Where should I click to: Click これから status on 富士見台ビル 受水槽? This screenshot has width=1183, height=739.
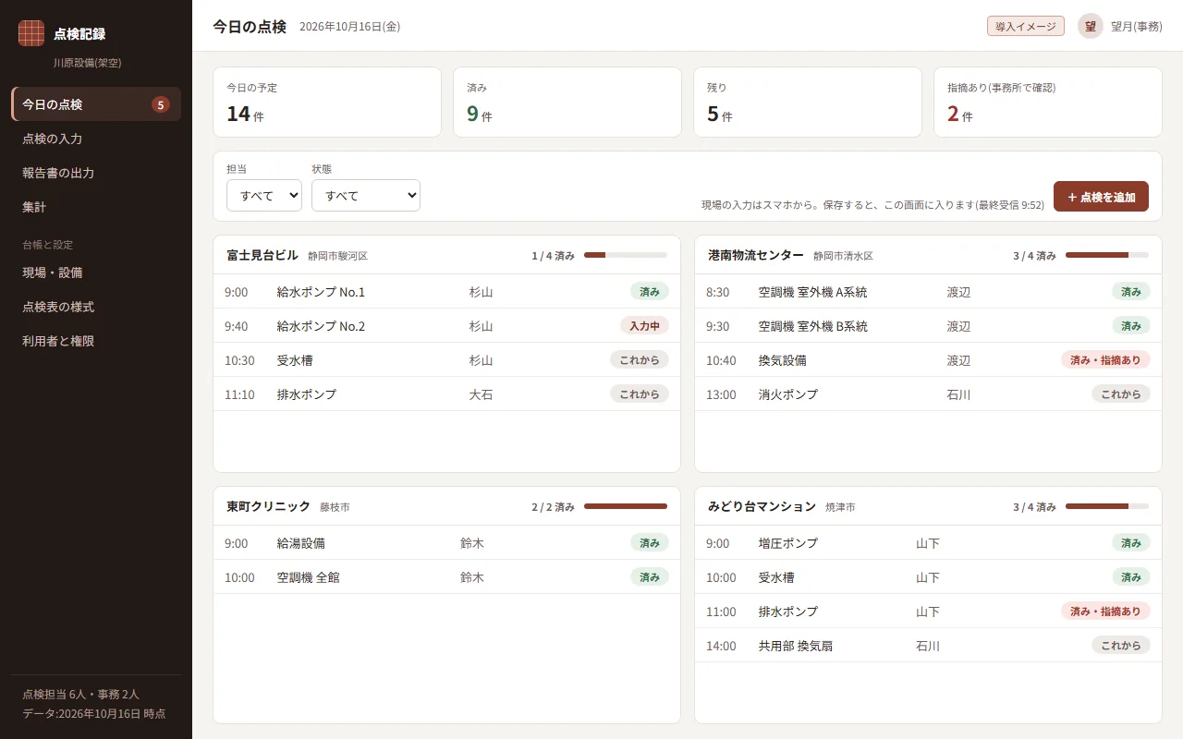(x=640, y=360)
